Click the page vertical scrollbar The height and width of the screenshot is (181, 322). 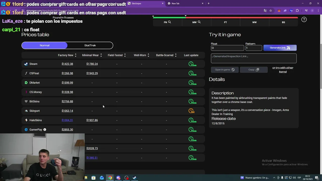[320, 66]
